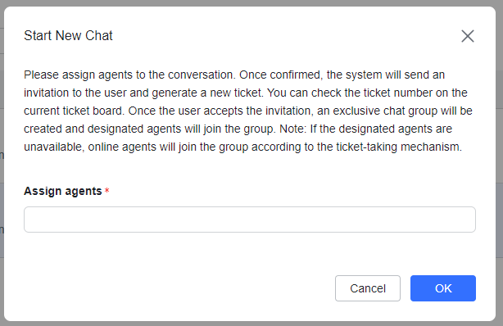Click the words 'current ticket board'
The width and height of the screenshot is (503, 326).
73,111
